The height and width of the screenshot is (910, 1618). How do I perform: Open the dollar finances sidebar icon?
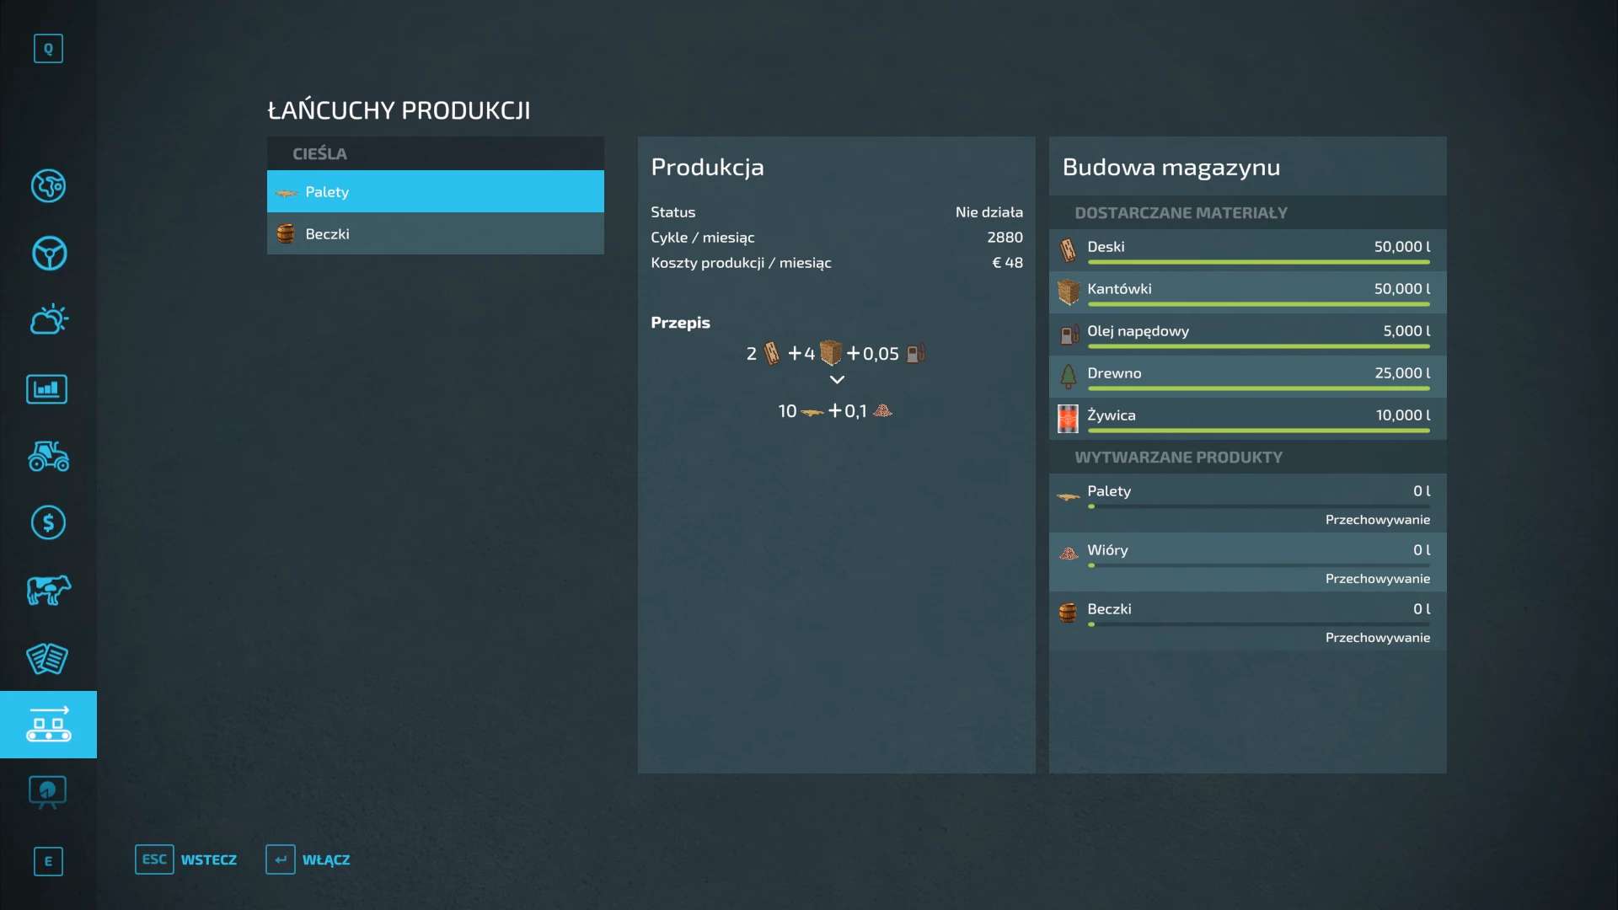point(48,522)
